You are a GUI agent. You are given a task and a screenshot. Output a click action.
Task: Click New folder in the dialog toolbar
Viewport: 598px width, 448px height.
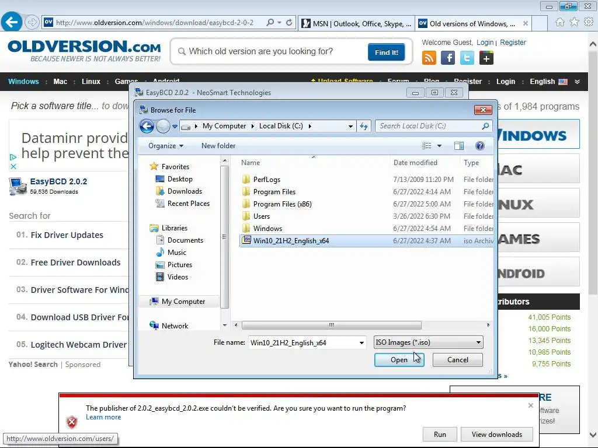pyautogui.click(x=218, y=145)
